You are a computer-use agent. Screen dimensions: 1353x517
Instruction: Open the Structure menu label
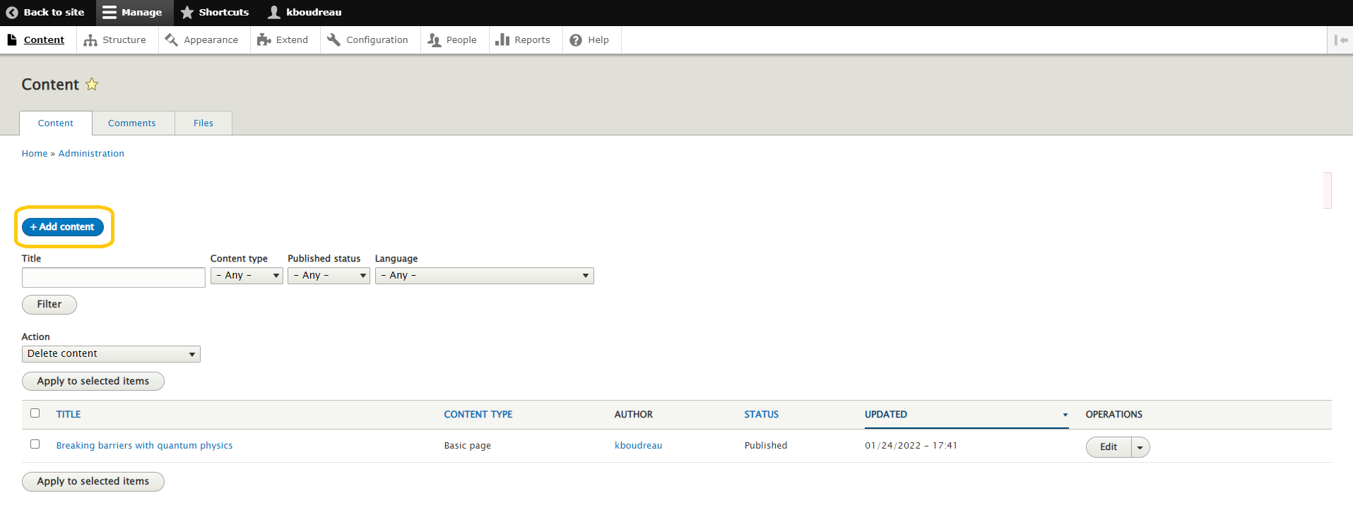click(124, 40)
